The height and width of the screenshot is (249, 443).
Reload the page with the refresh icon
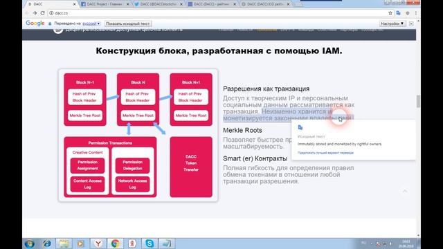pyautogui.click(x=43, y=13)
